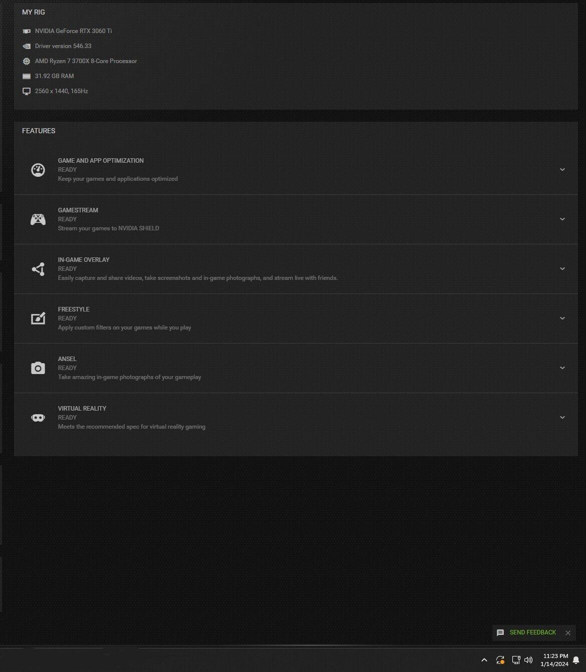Click the gamepad icon for GameStream
Image resolution: width=586 pixels, height=672 pixels.
tap(38, 219)
